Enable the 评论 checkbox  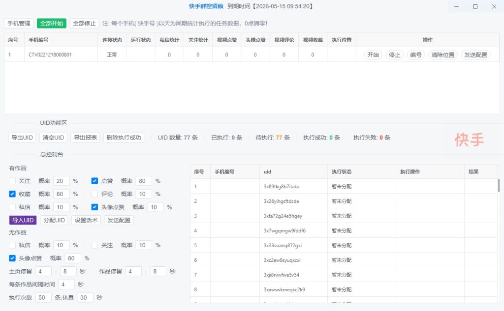(94, 194)
